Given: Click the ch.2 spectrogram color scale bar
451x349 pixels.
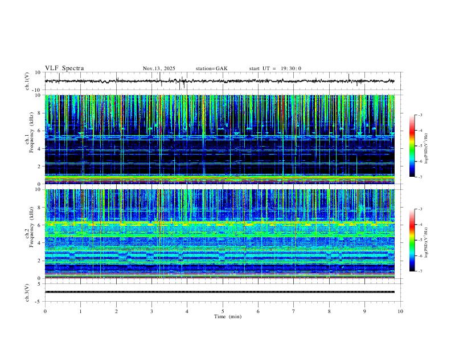Looking at the screenshot, I should pos(412,240).
